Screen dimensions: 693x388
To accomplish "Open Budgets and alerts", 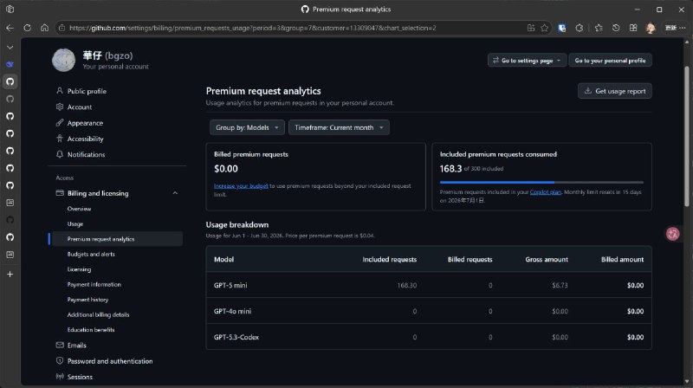I will pyautogui.click(x=91, y=254).
